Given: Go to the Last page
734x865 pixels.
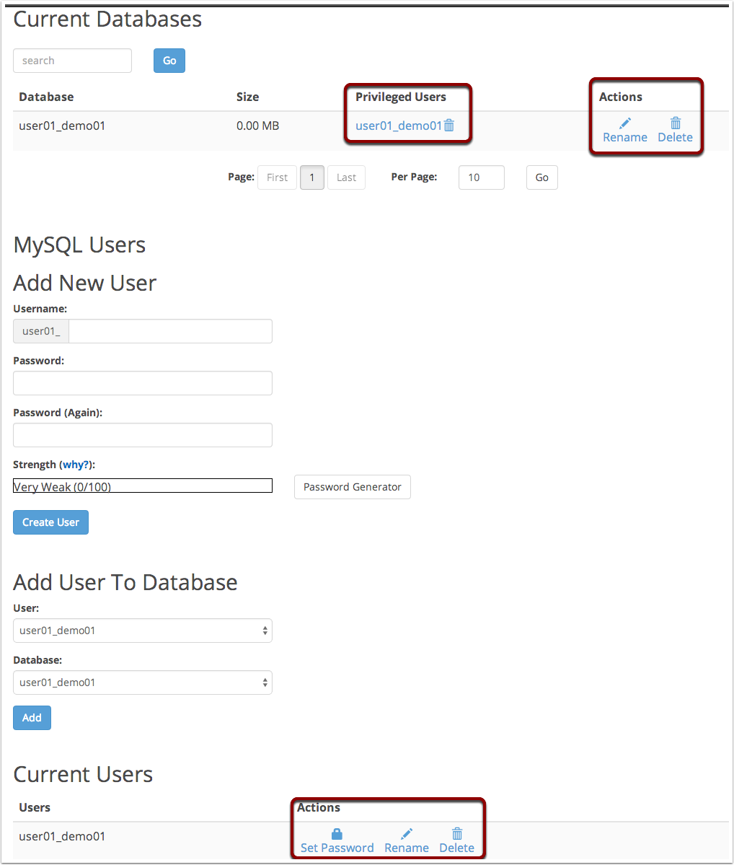Looking at the screenshot, I should click(346, 177).
